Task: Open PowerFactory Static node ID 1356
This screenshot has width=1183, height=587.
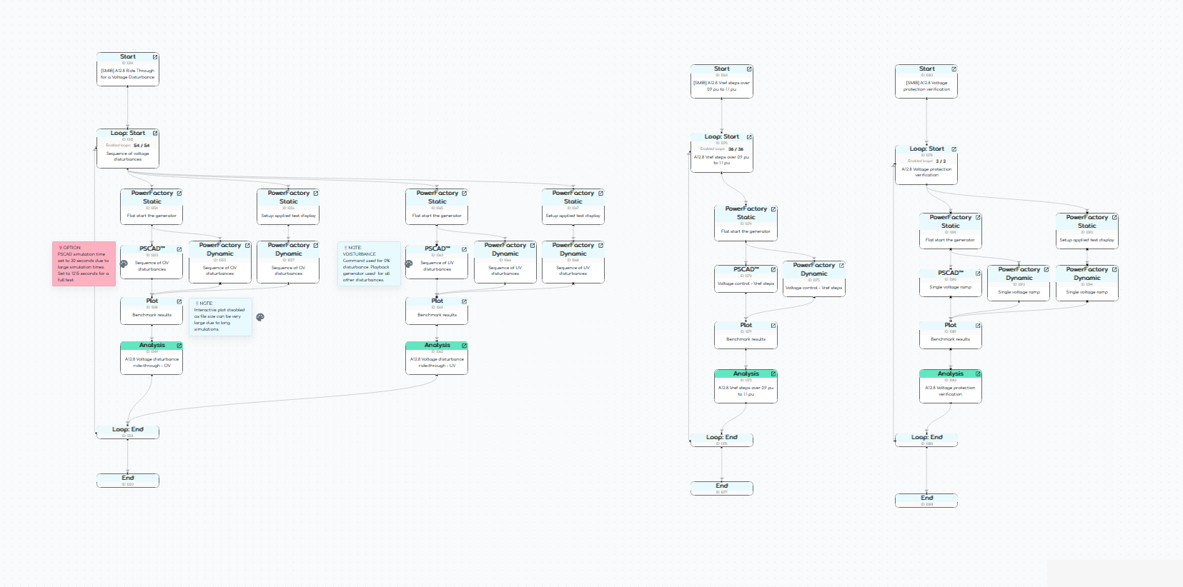Action: (x=316, y=194)
